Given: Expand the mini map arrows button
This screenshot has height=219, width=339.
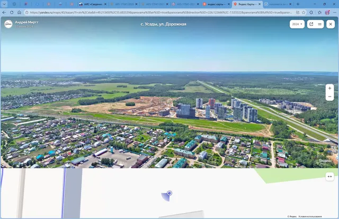Looking at the screenshot, I should click(x=329, y=177).
